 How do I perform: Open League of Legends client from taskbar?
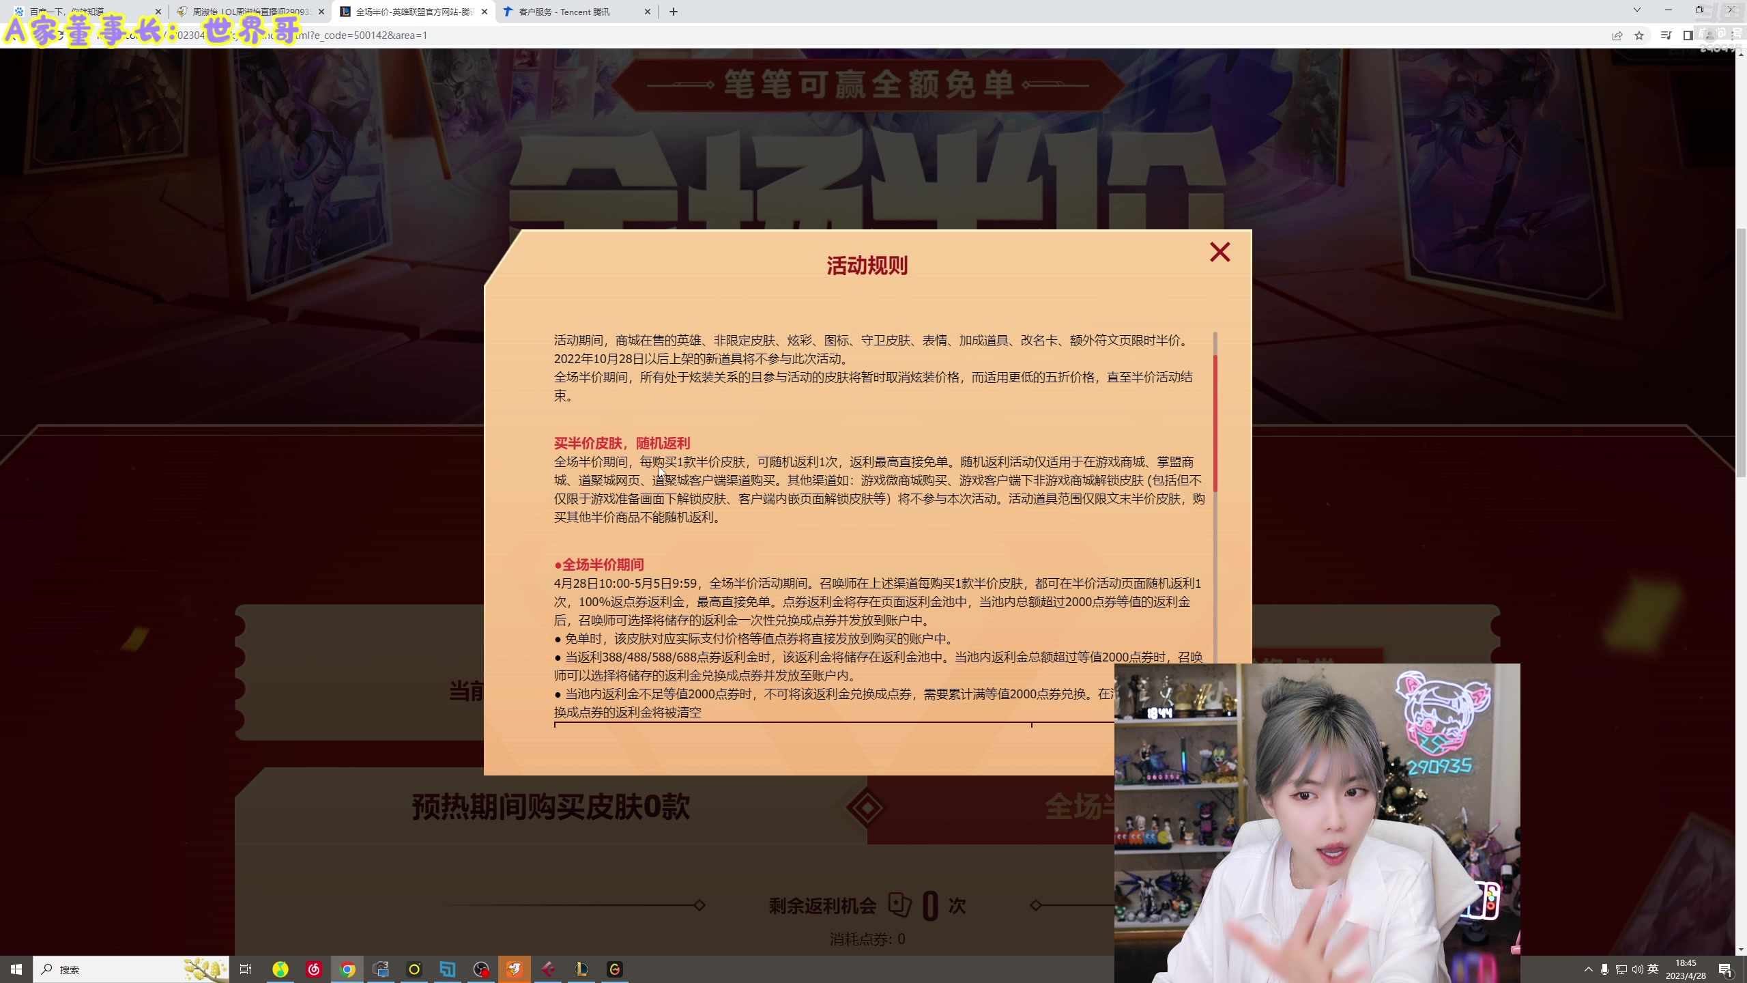[x=581, y=969]
